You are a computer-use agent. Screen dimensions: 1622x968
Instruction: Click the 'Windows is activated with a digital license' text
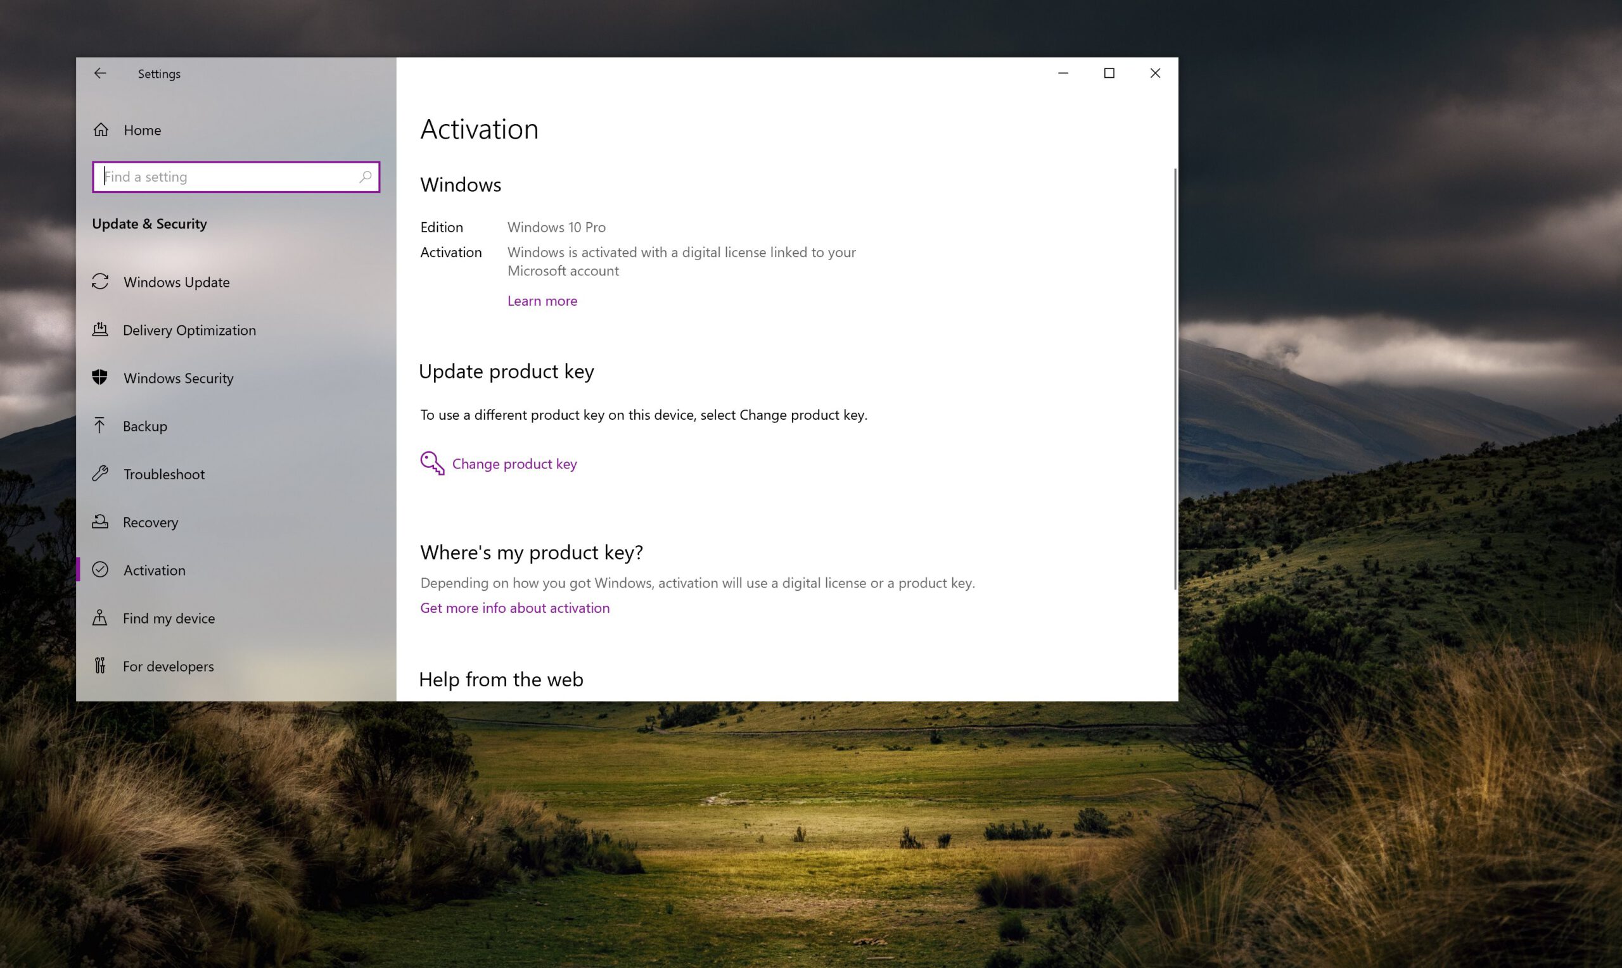pyautogui.click(x=682, y=261)
